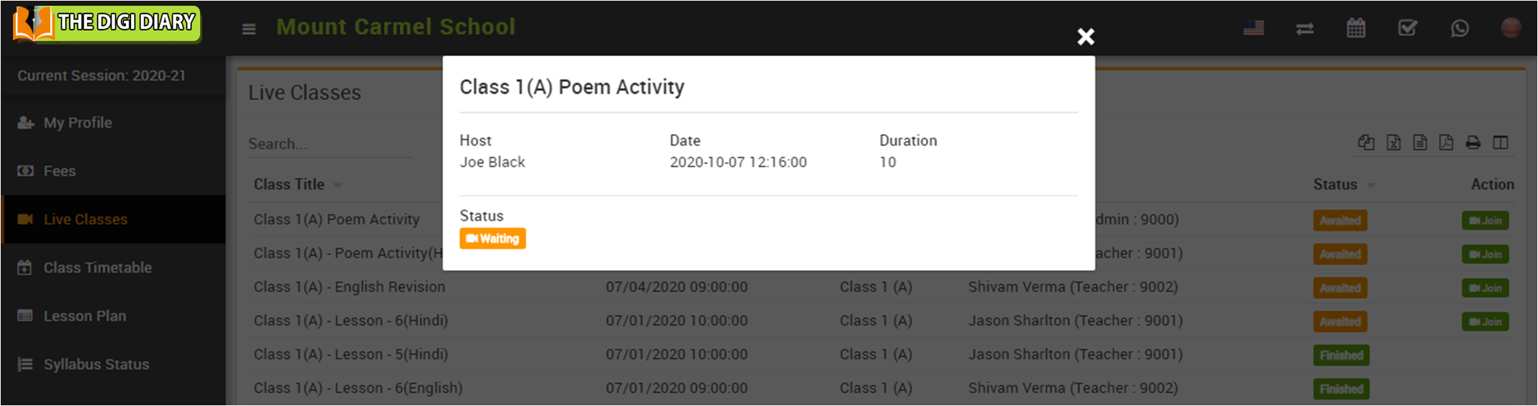The image size is (1538, 406).
Task: Open My Profile in sidebar
Action: click(78, 123)
